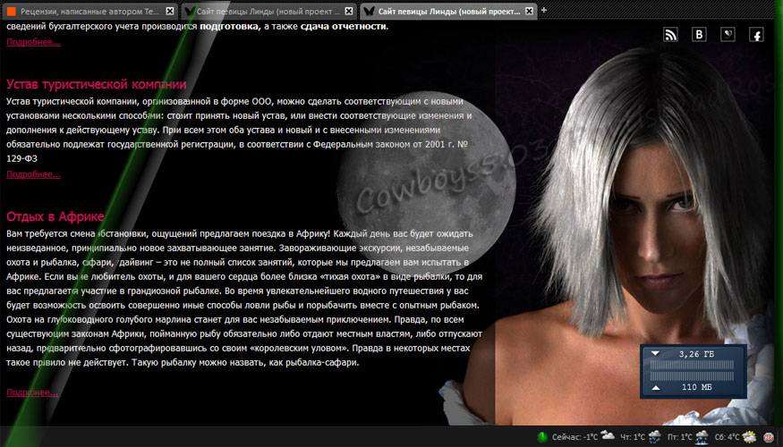Close the active "Сайт певицы Линды" tab

point(530,11)
